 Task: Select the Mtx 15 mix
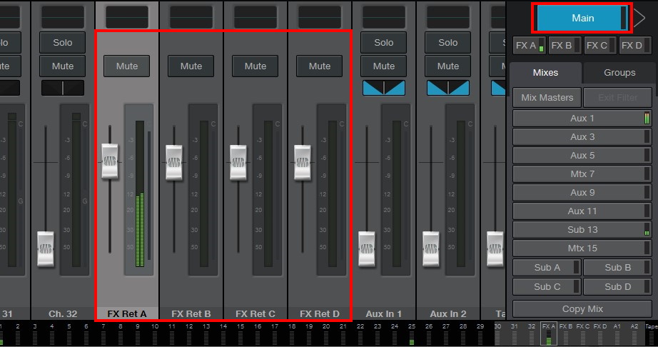pos(582,248)
